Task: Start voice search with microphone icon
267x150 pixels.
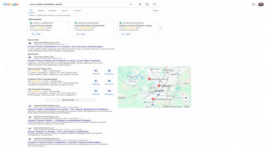Action: (x=140, y=4)
